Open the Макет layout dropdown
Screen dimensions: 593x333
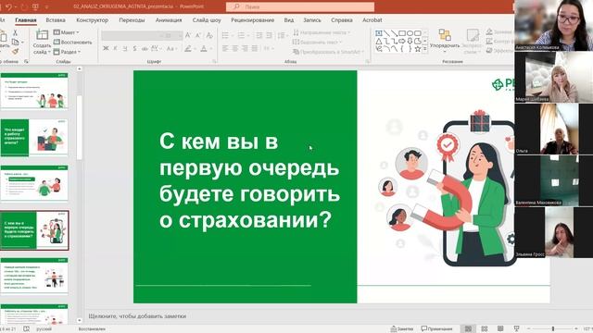[67, 32]
